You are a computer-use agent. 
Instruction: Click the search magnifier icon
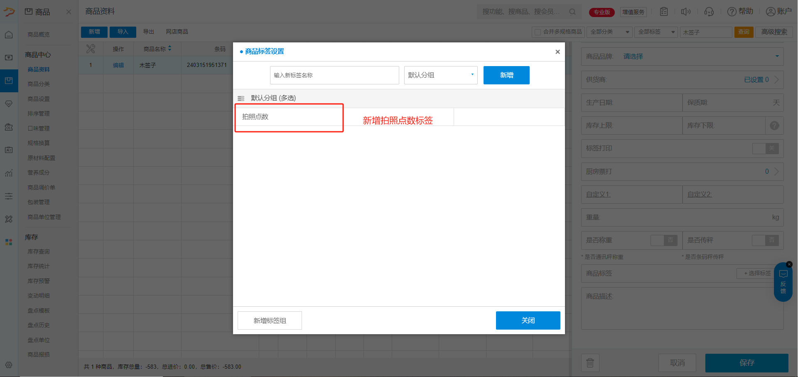[x=572, y=12]
